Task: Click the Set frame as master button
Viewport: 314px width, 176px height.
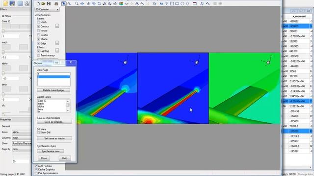Action: coord(54,138)
